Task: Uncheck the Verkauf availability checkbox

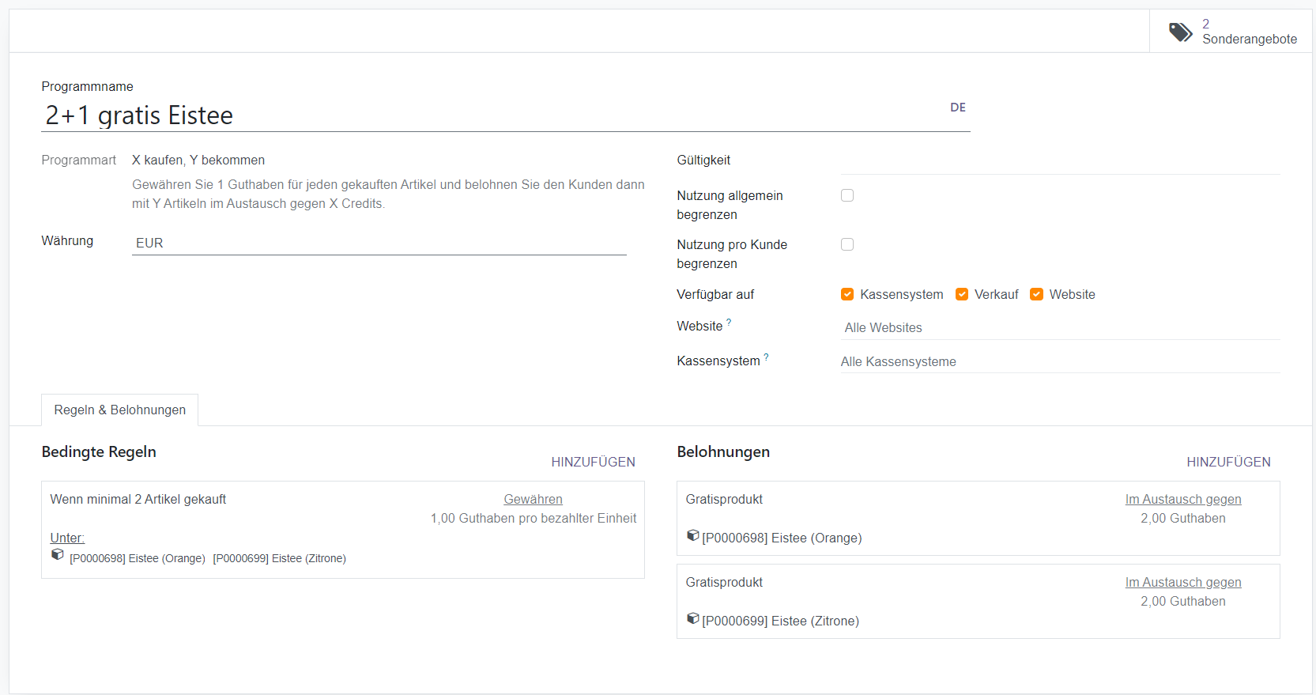Action: tap(962, 294)
